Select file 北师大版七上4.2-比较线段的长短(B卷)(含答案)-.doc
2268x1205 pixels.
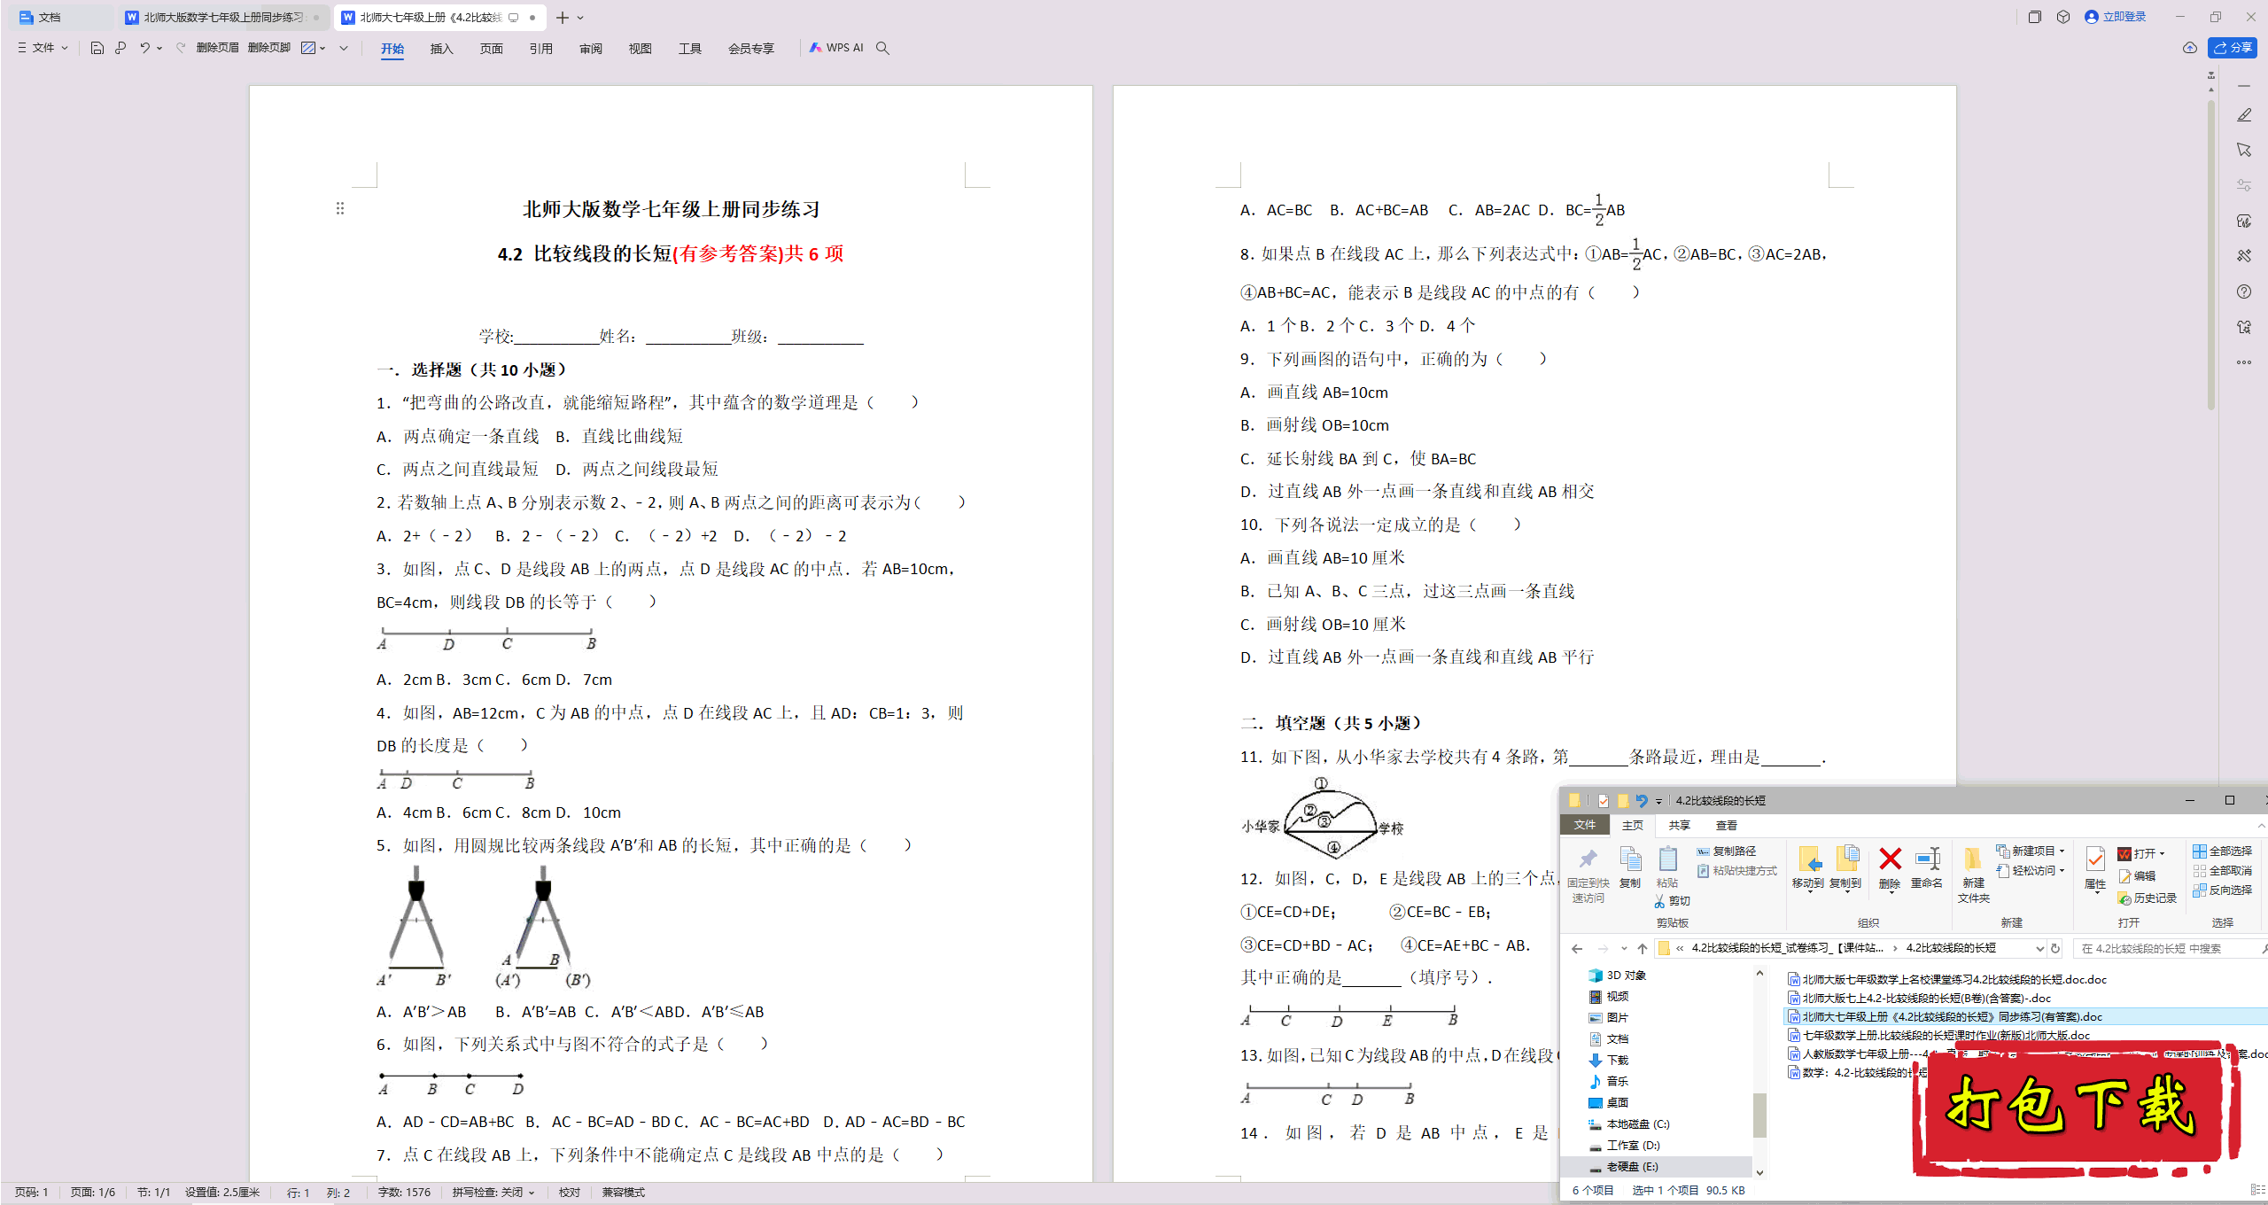click(x=1919, y=999)
